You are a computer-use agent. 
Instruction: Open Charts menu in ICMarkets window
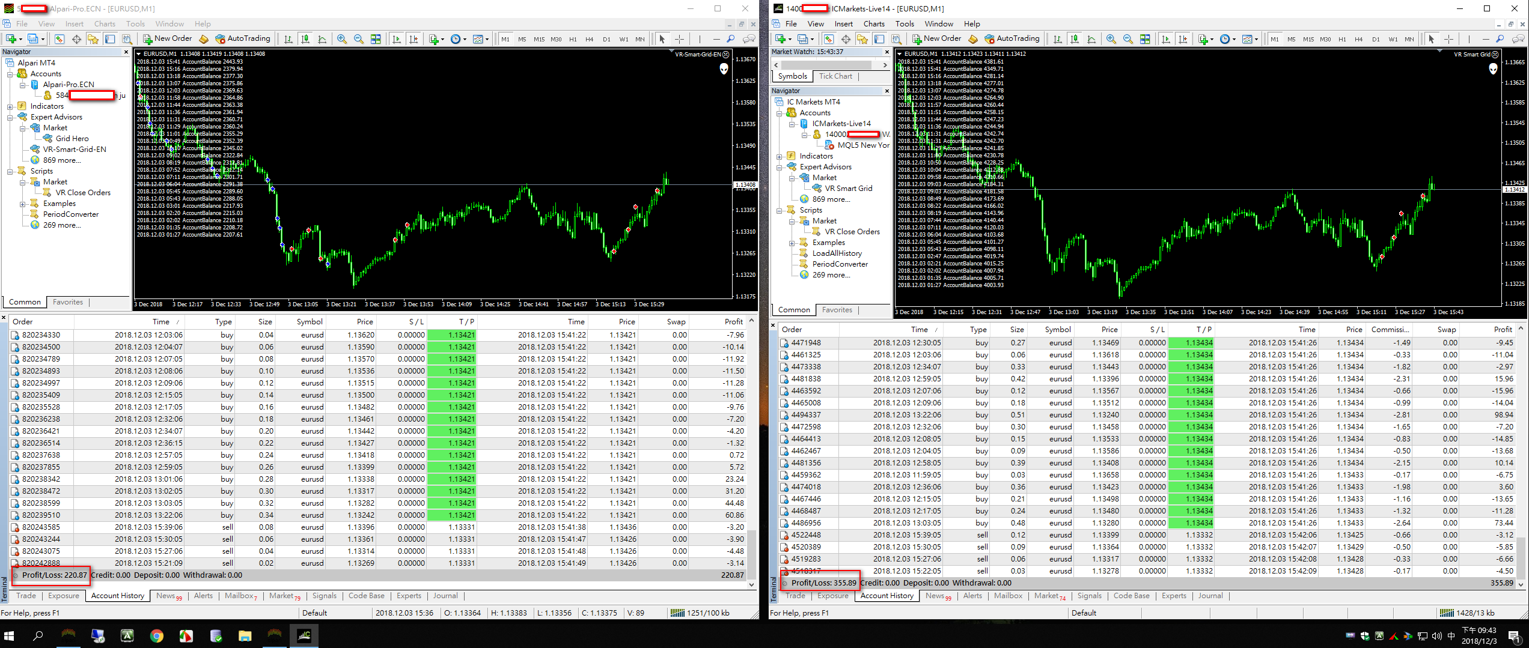(x=873, y=24)
